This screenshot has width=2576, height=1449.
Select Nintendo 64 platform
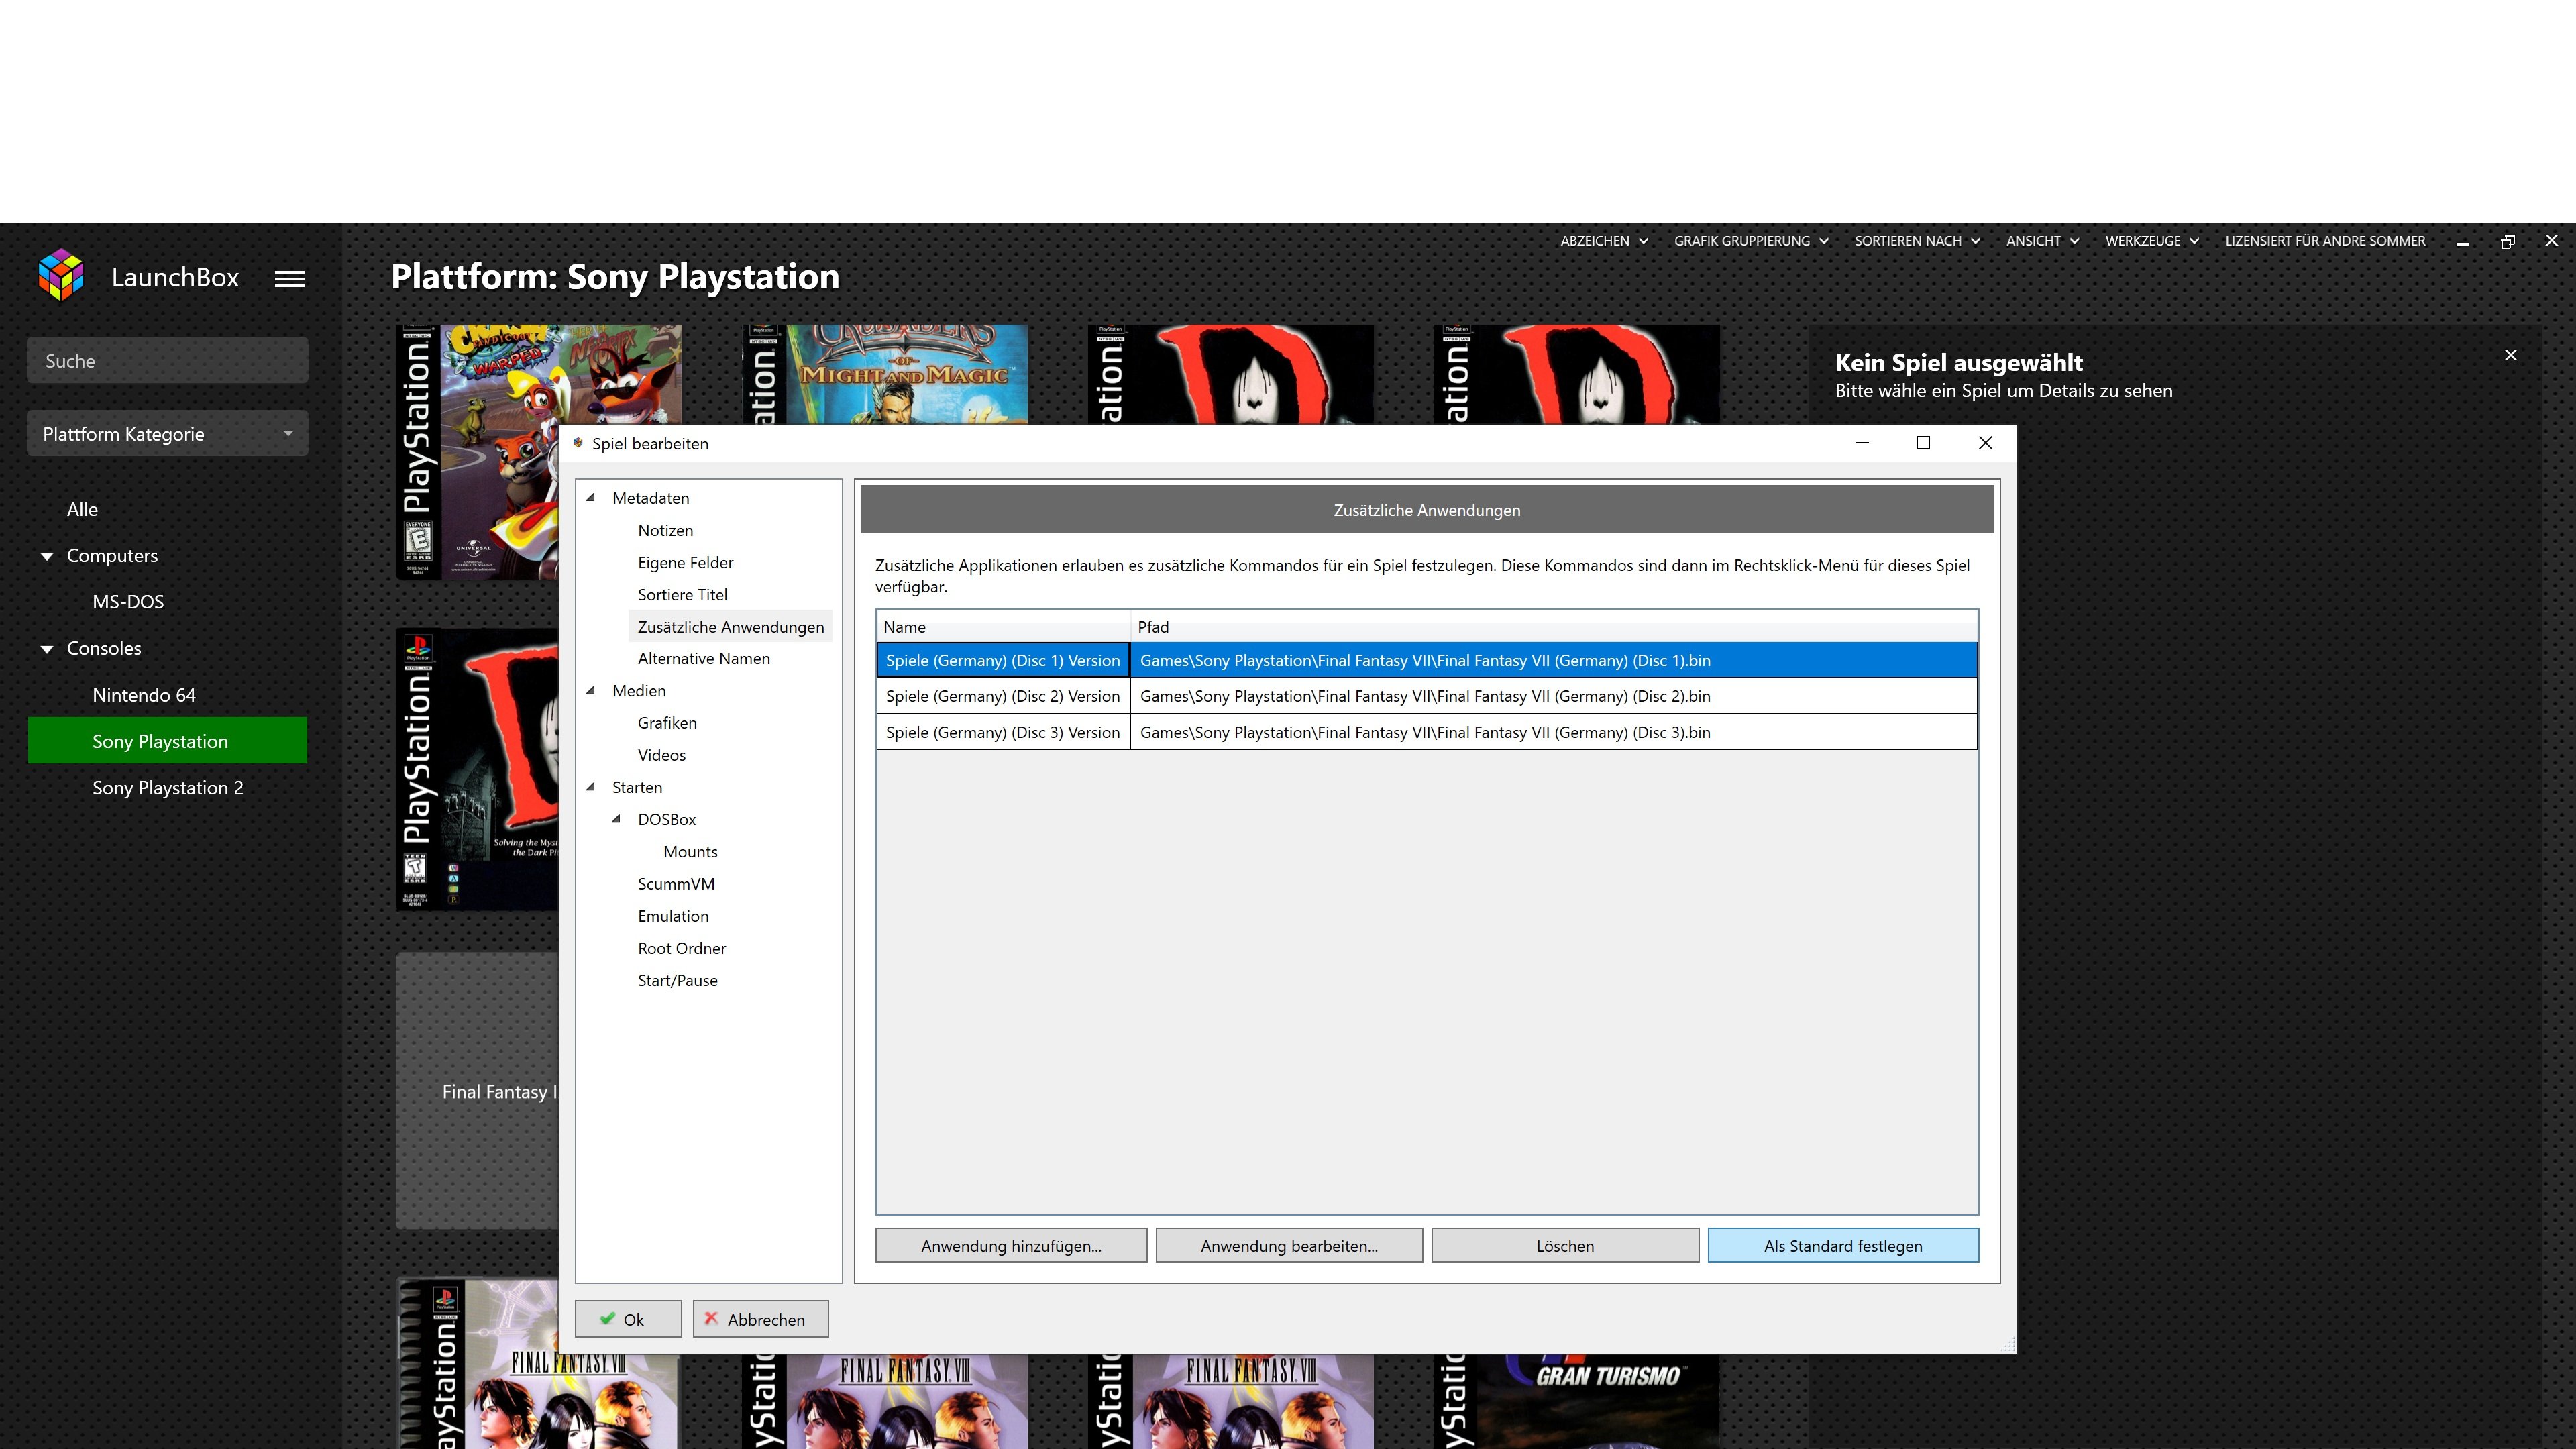(x=144, y=695)
